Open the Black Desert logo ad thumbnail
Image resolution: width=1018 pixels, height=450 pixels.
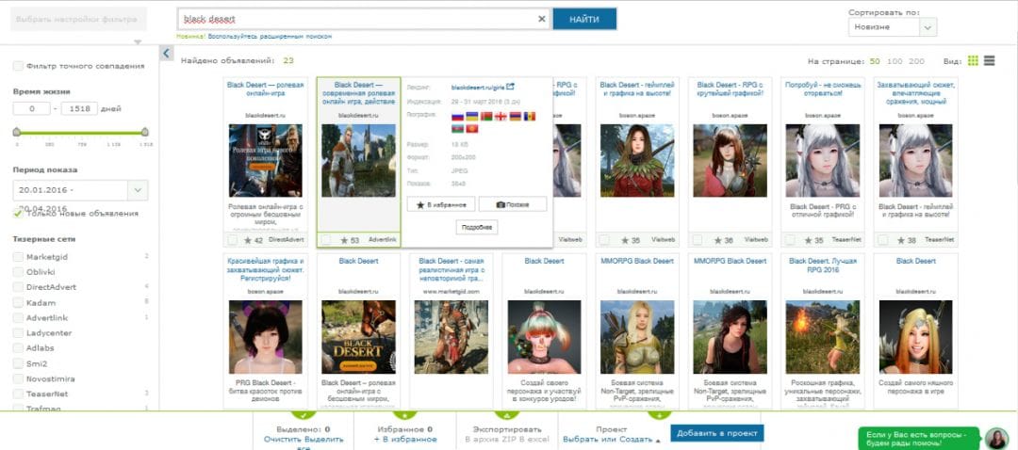click(x=358, y=336)
